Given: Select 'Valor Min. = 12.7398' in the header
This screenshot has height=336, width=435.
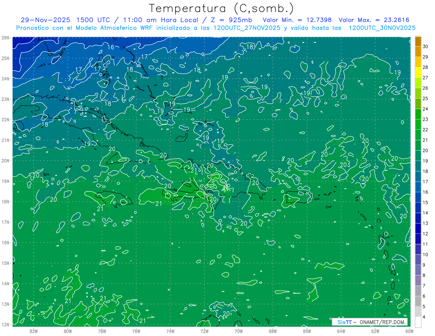Looking at the screenshot, I should [297, 20].
